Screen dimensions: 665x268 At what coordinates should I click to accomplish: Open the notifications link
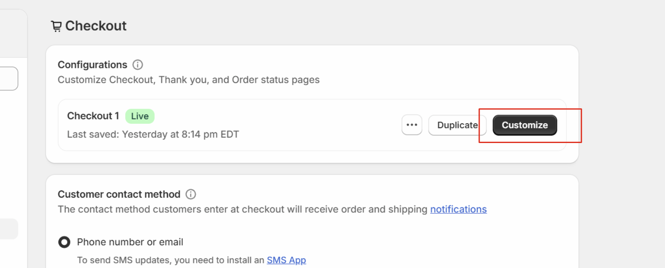(458, 209)
